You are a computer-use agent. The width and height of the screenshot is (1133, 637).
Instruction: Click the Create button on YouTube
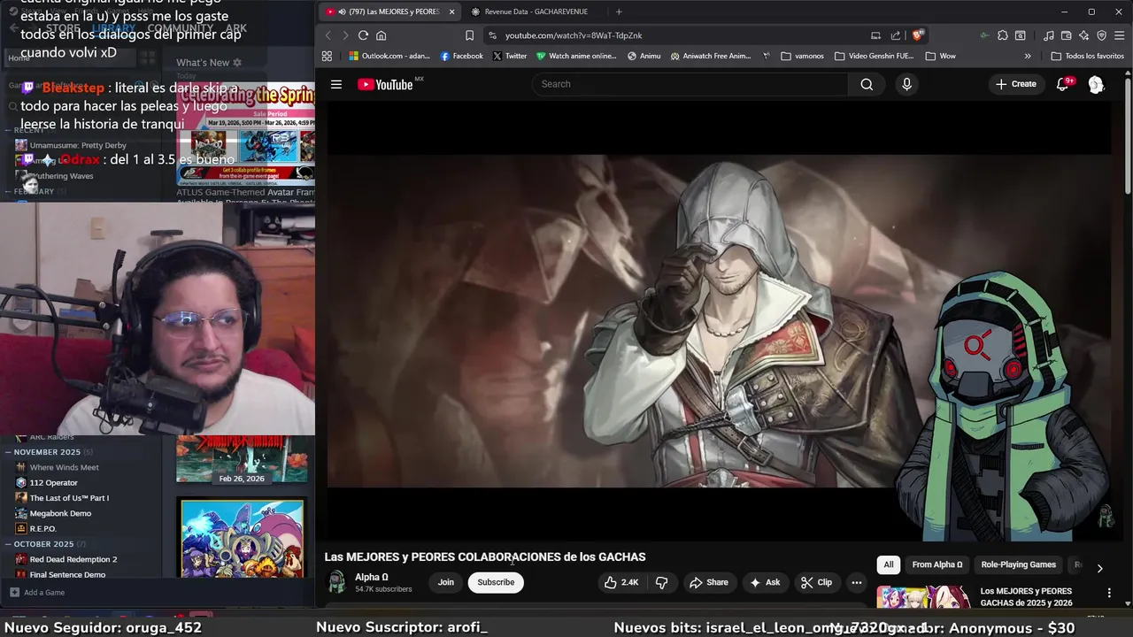tap(1015, 84)
